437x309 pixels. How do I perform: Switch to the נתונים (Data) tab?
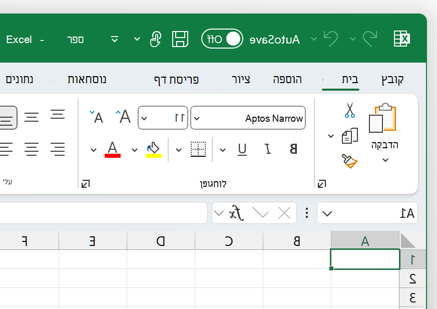pyautogui.click(x=20, y=80)
